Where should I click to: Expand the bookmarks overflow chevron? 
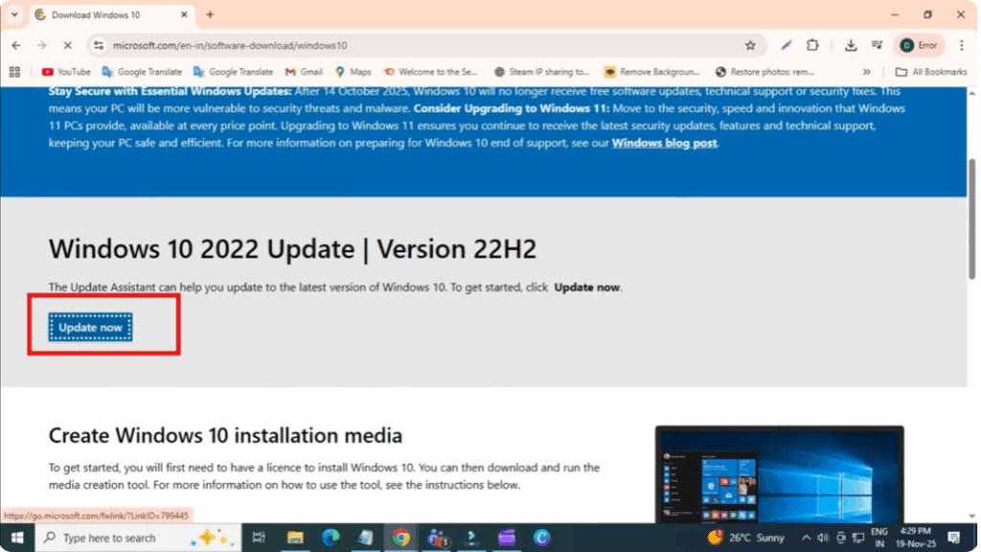[x=866, y=71]
